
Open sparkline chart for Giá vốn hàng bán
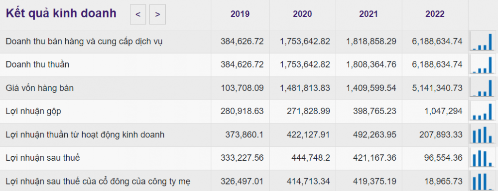pyautogui.click(x=483, y=88)
